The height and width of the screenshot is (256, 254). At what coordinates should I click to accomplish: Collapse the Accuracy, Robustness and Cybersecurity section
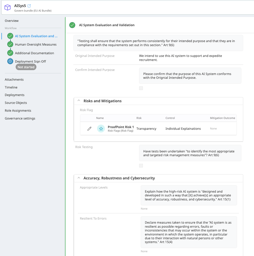point(78,178)
